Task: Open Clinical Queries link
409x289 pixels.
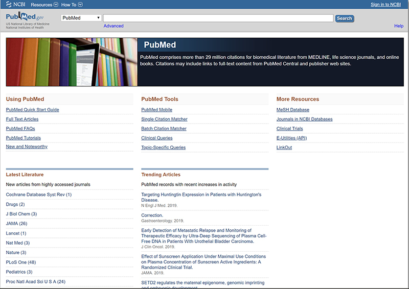Action: [x=157, y=138]
